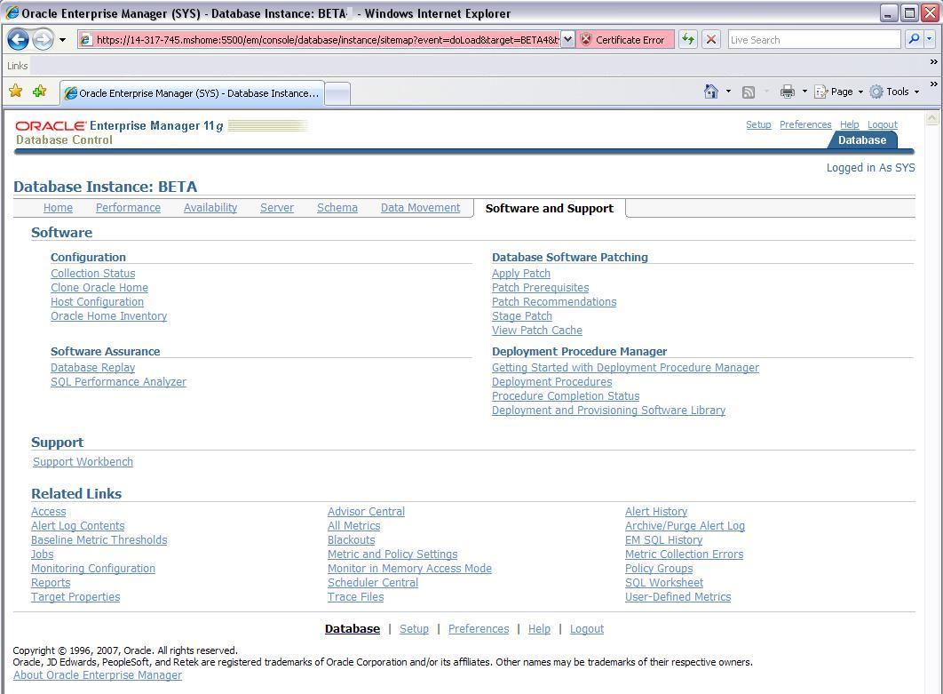This screenshot has height=694, width=943.
Task: Click the Live Search magnifier icon
Action: click(914, 40)
